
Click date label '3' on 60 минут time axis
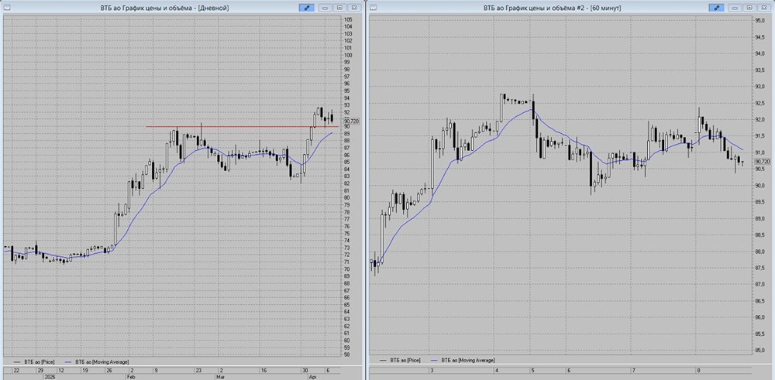(432, 370)
